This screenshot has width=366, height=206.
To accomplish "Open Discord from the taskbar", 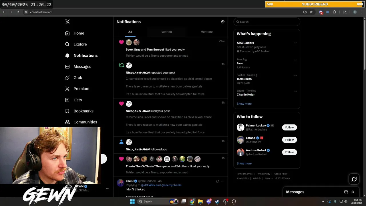I will [209, 201].
